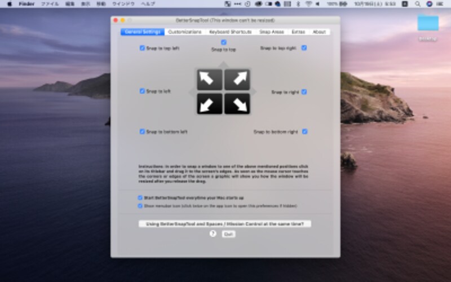
Task: Open the ヘルプ menu
Action: [x=148, y=4]
